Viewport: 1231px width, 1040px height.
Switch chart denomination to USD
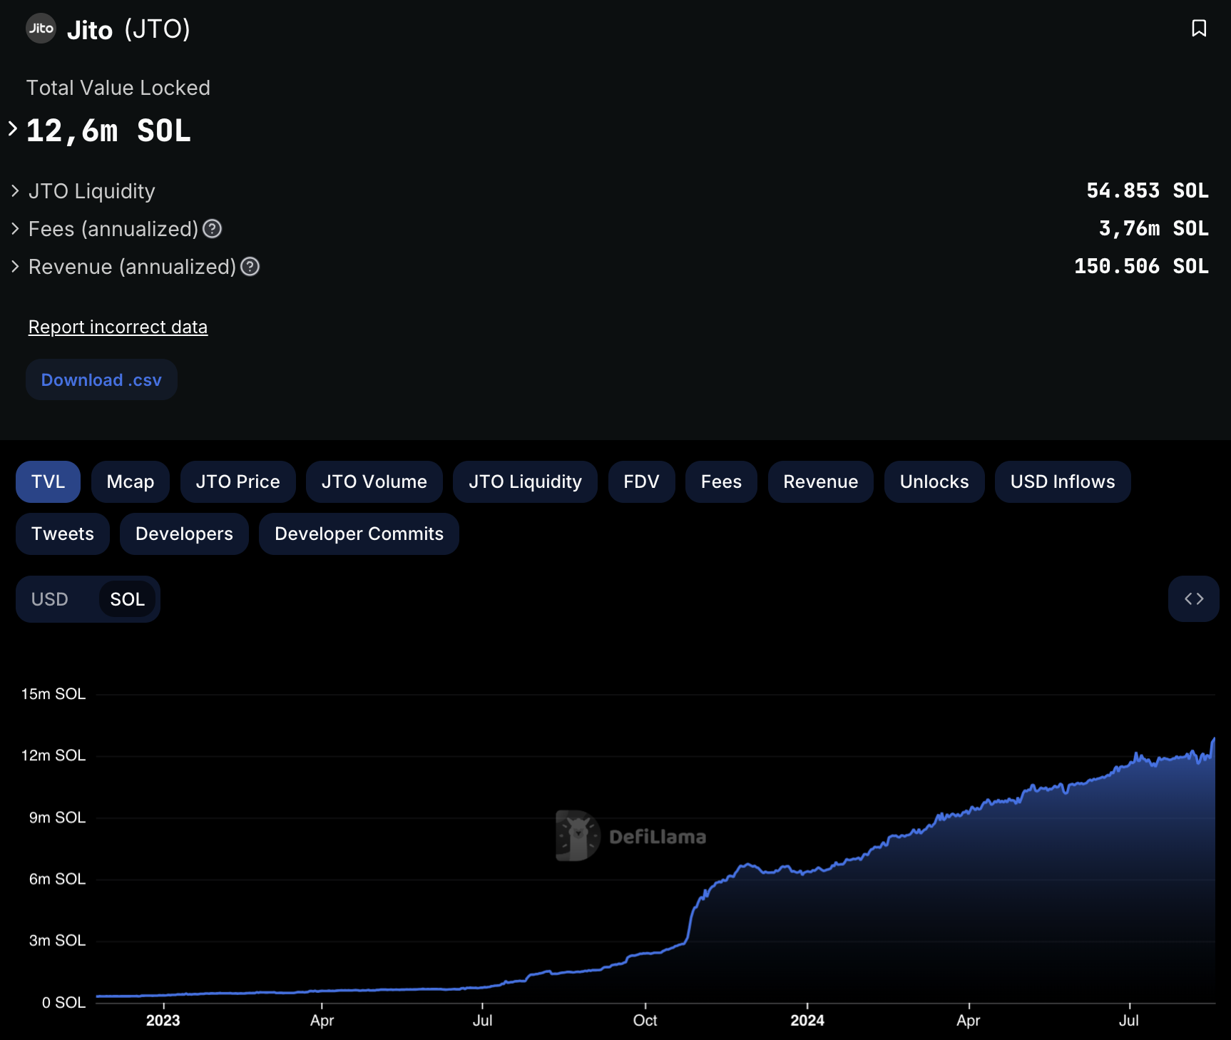50,599
